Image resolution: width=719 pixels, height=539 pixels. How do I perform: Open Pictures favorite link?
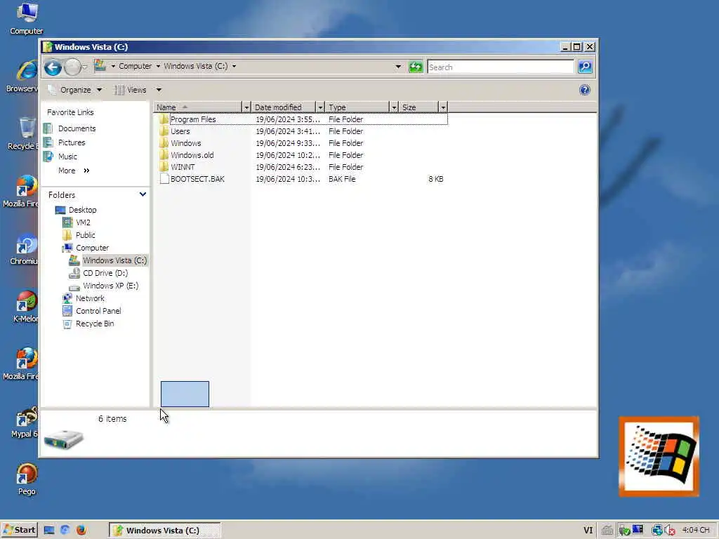pos(72,142)
